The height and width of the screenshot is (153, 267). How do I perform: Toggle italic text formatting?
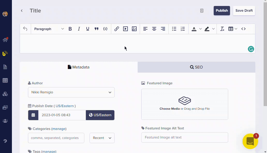[79, 29]
